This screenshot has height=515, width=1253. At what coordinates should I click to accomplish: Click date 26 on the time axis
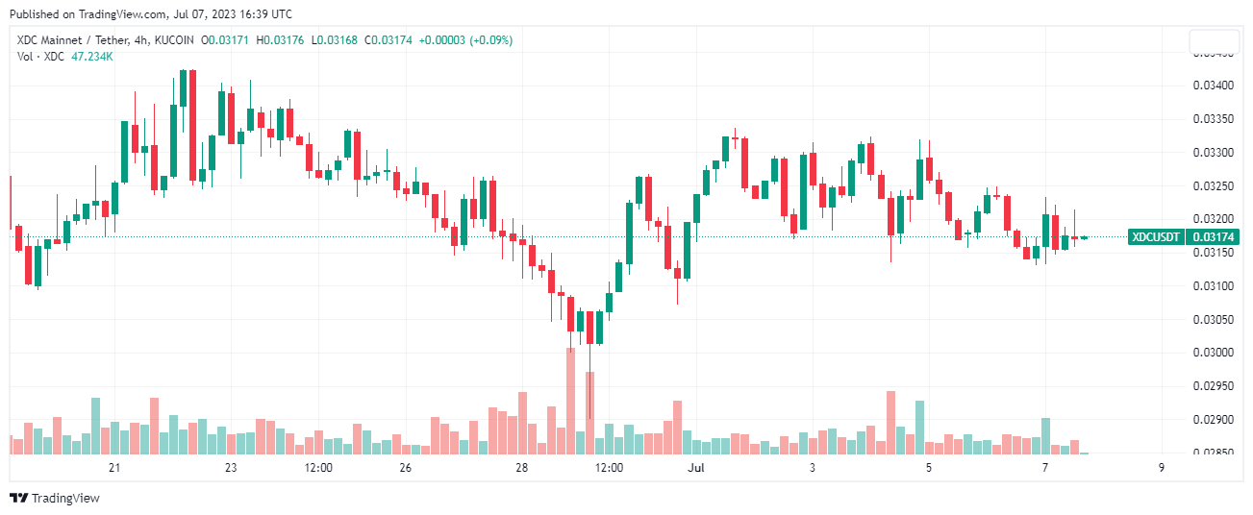pos(405,468)
